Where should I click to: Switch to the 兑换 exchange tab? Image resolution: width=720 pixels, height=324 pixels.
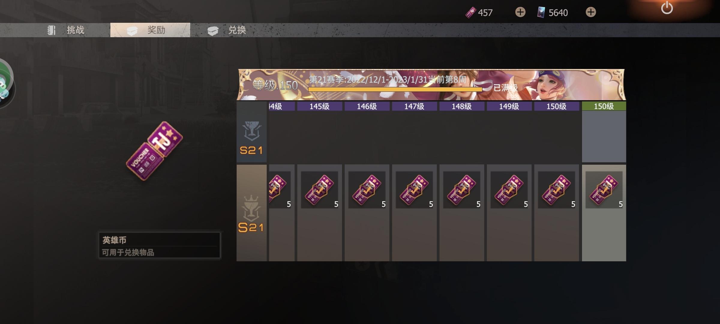227,30
